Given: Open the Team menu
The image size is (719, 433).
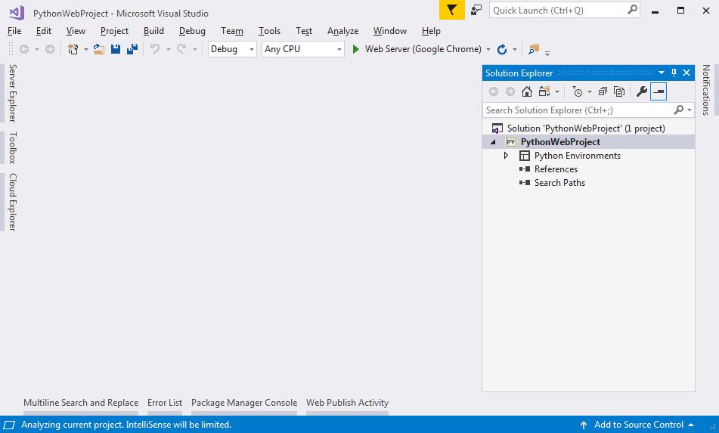Looking at the screenshot, I should coord(232,31).
